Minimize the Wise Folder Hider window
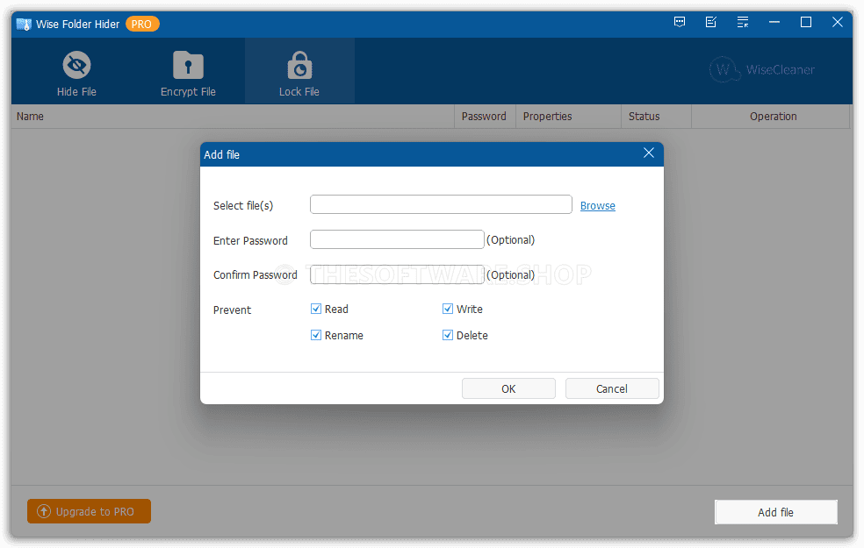Image resolution: width=864 pixels, height=548 pixels. [774, 22]
